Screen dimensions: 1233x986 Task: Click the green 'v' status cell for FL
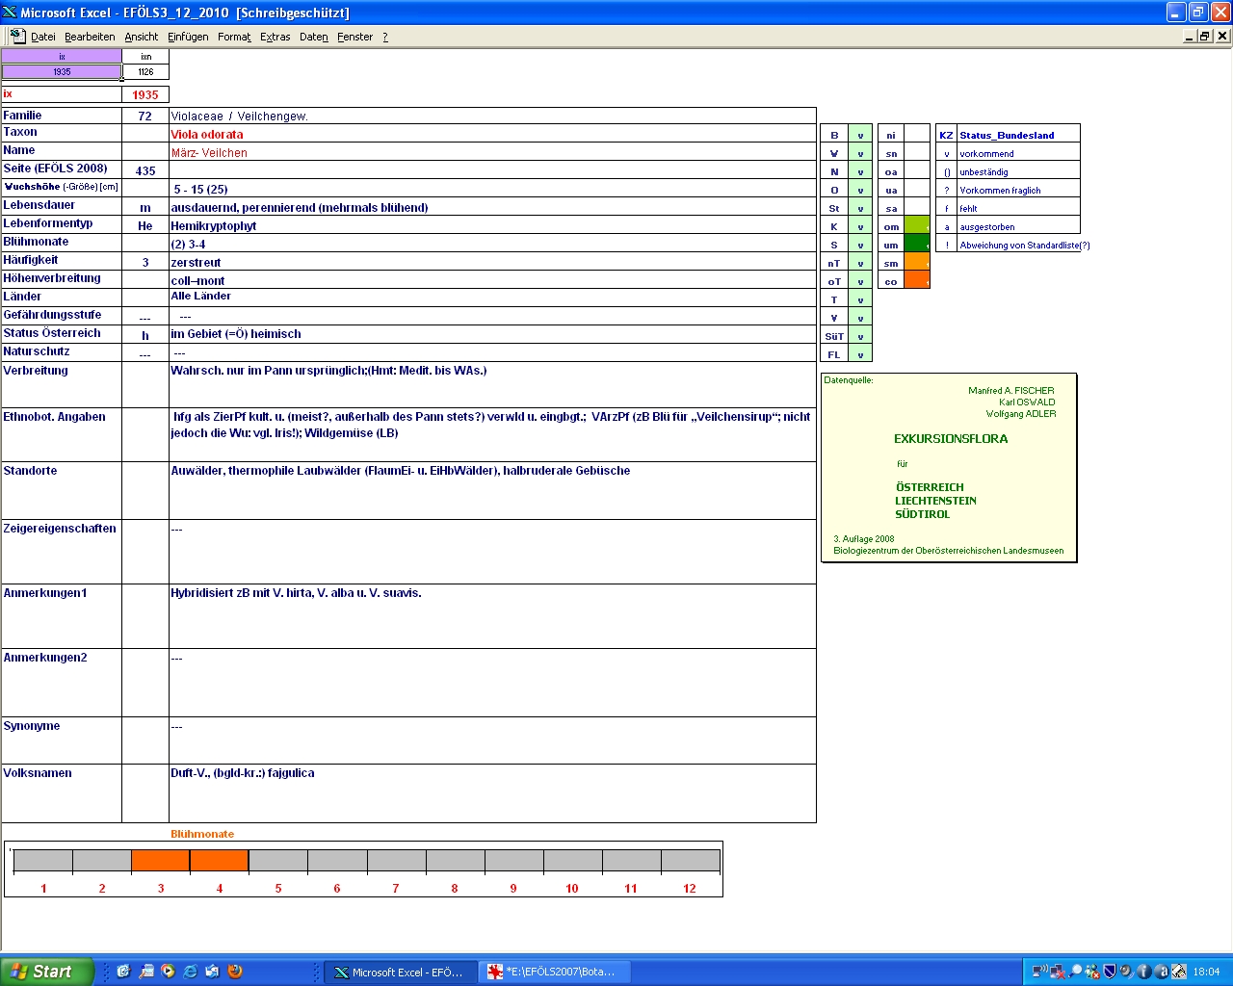pyautogui.click(x=860, y=354)
